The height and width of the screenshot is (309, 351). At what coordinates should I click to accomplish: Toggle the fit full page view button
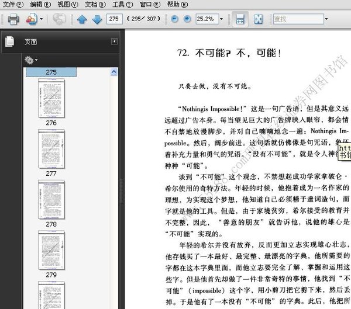click(258, 19)
